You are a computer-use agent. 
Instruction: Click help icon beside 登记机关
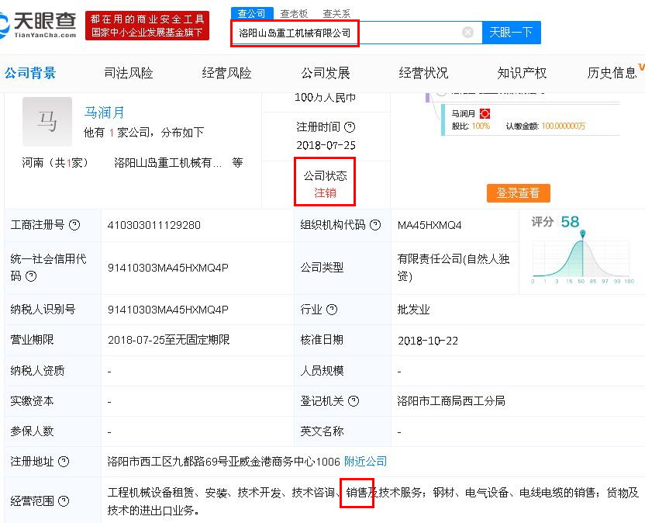click(x=354, y=401)
